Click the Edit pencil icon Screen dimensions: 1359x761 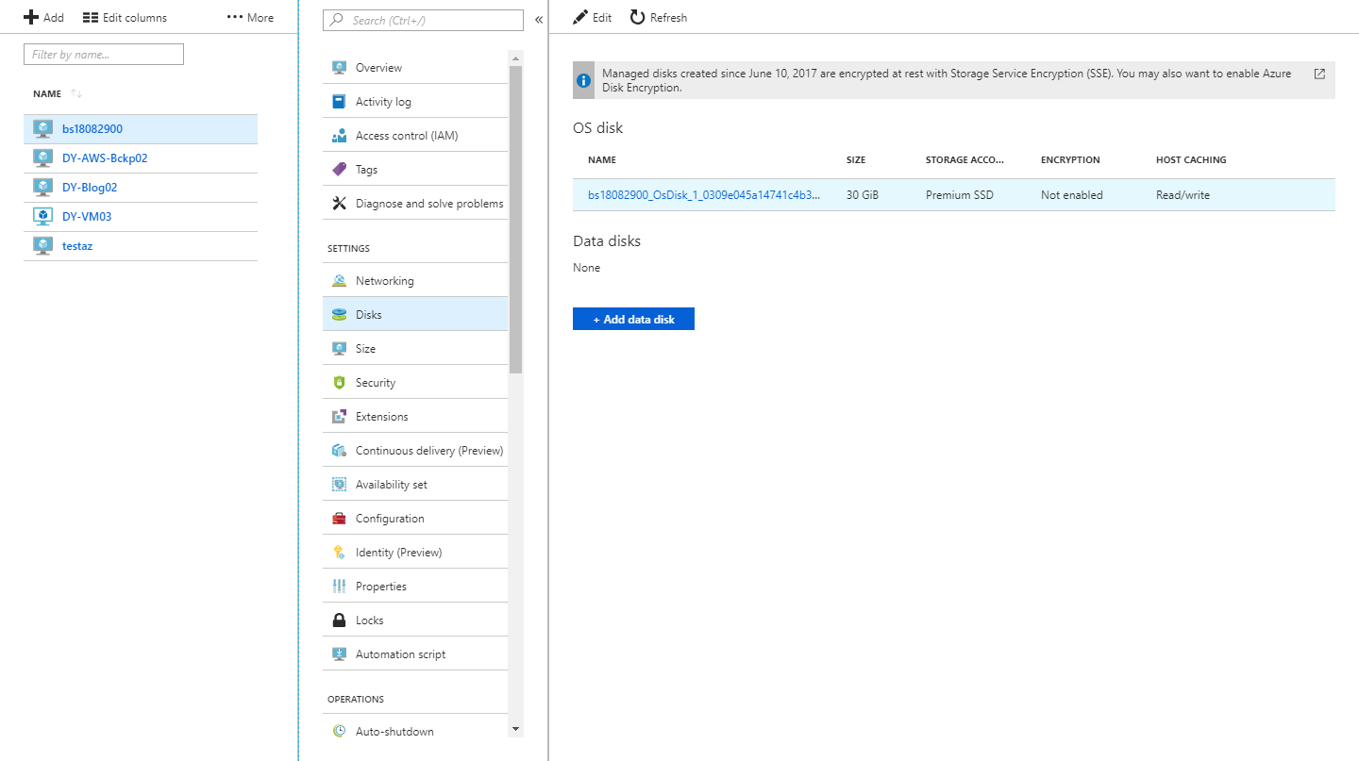coord(580,18)
